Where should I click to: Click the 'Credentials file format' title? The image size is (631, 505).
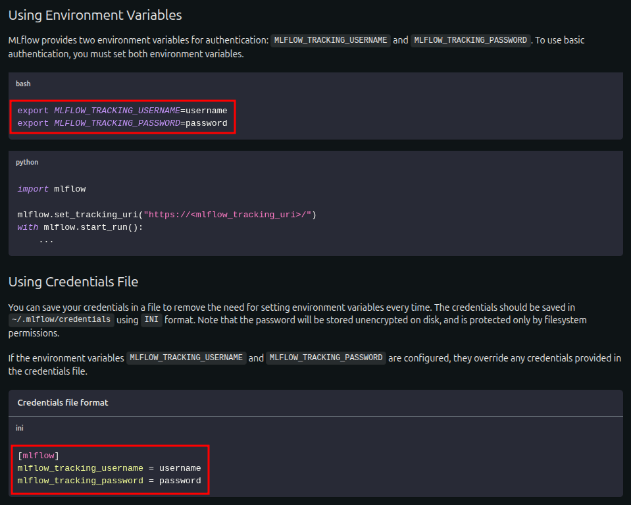click(x=63, y=403)
